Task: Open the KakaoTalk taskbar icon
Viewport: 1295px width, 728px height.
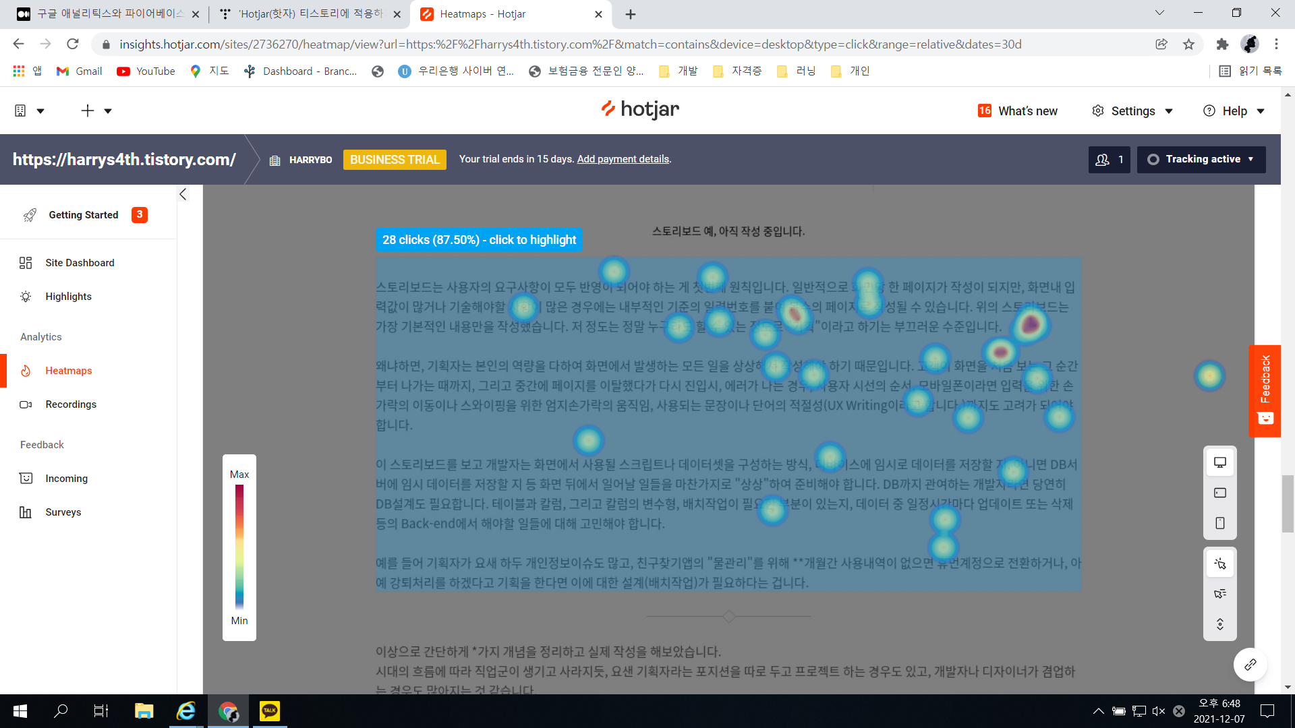Action: point(269,710)
